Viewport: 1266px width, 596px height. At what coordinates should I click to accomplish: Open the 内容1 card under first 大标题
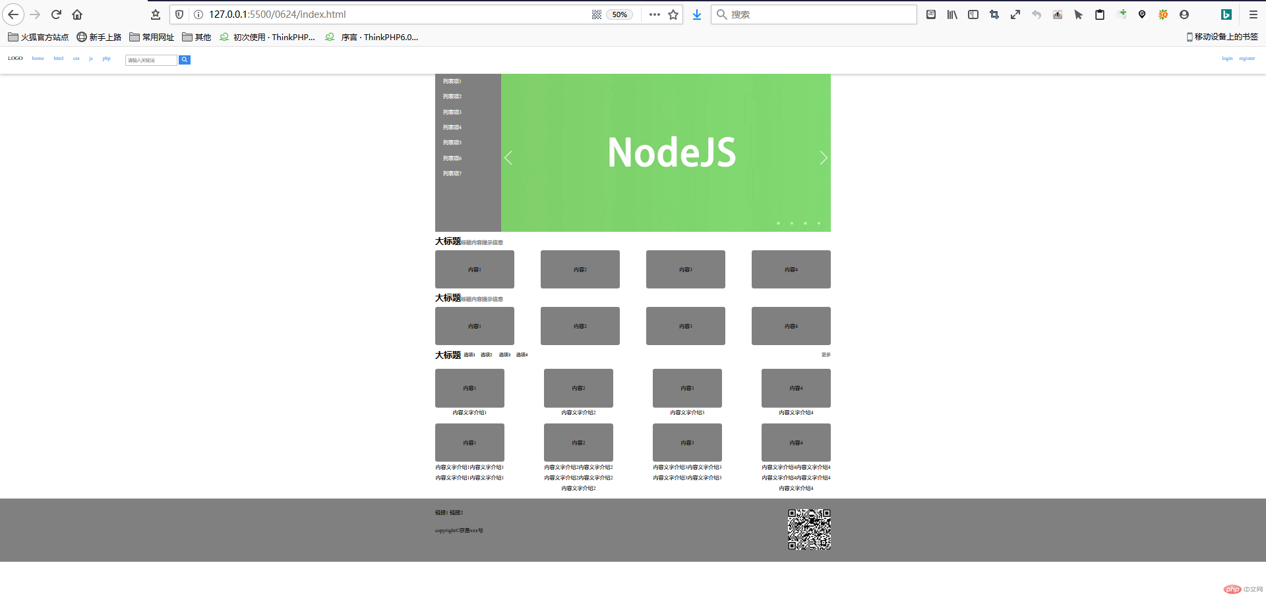click(x=475, y=269)
